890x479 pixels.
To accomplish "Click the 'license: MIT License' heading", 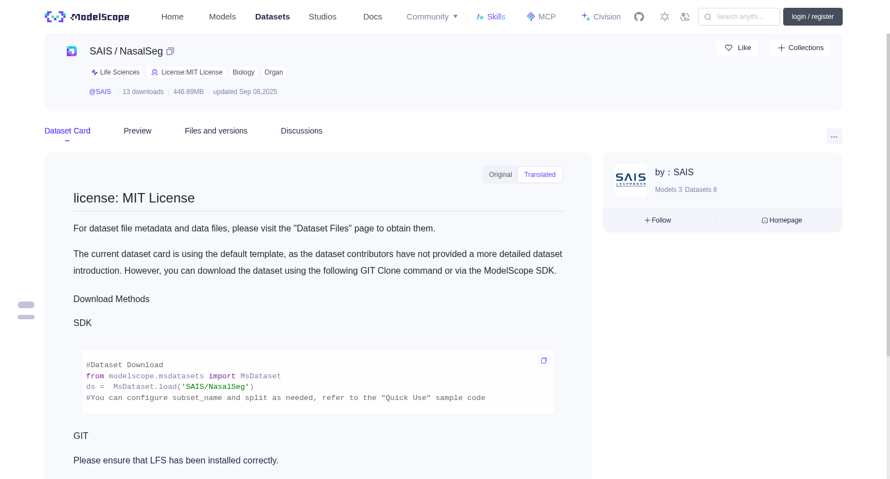I will coord(134,198).
